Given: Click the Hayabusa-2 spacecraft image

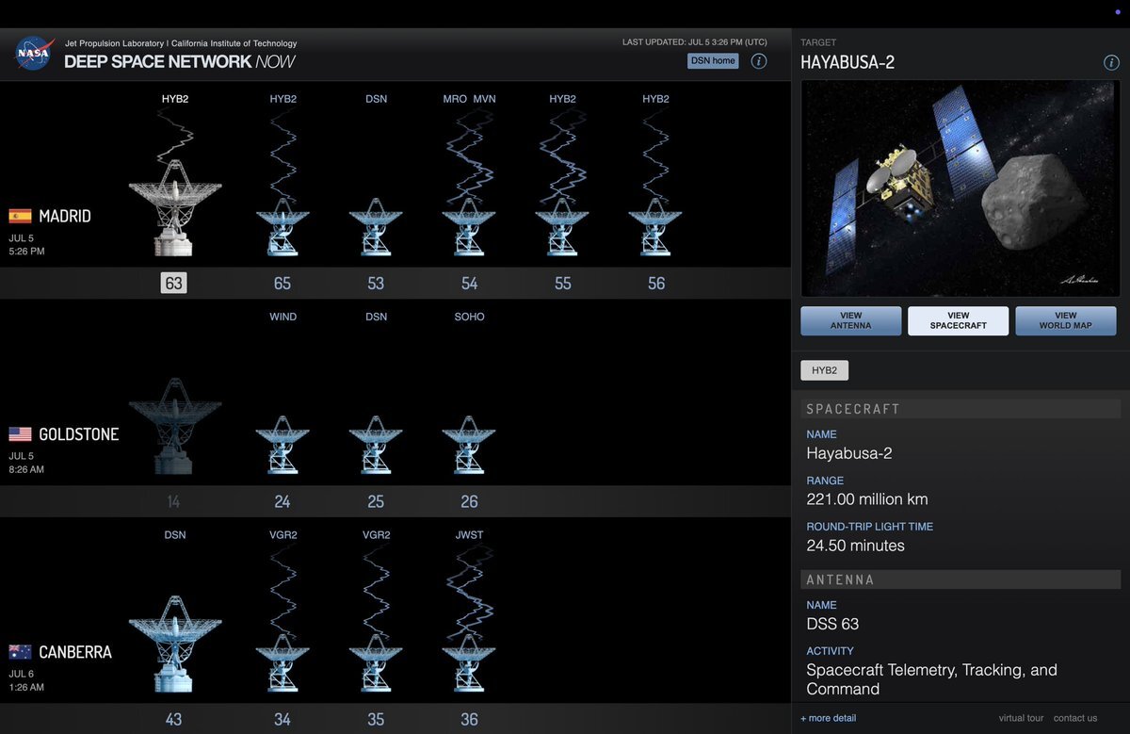Looking at the screenshot, I should click(959, 188).
